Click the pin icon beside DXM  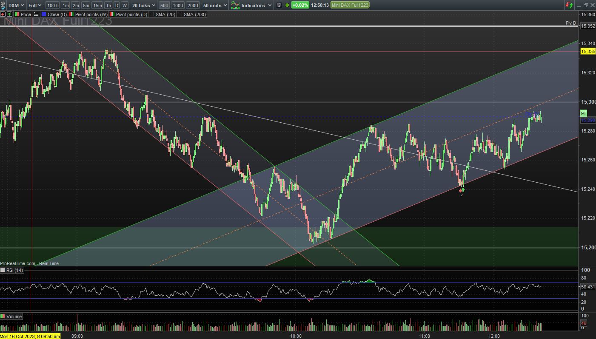4,6
